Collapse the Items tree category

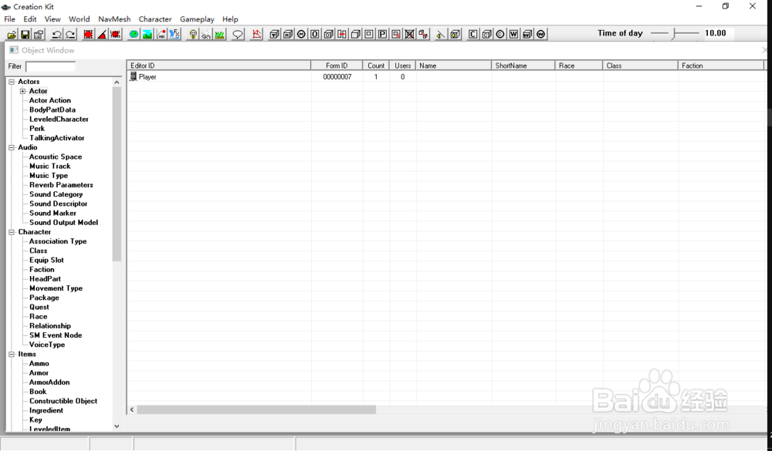12,354
